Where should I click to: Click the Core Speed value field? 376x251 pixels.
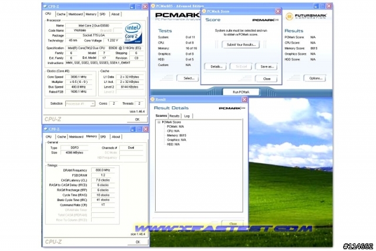pos(79,77)
